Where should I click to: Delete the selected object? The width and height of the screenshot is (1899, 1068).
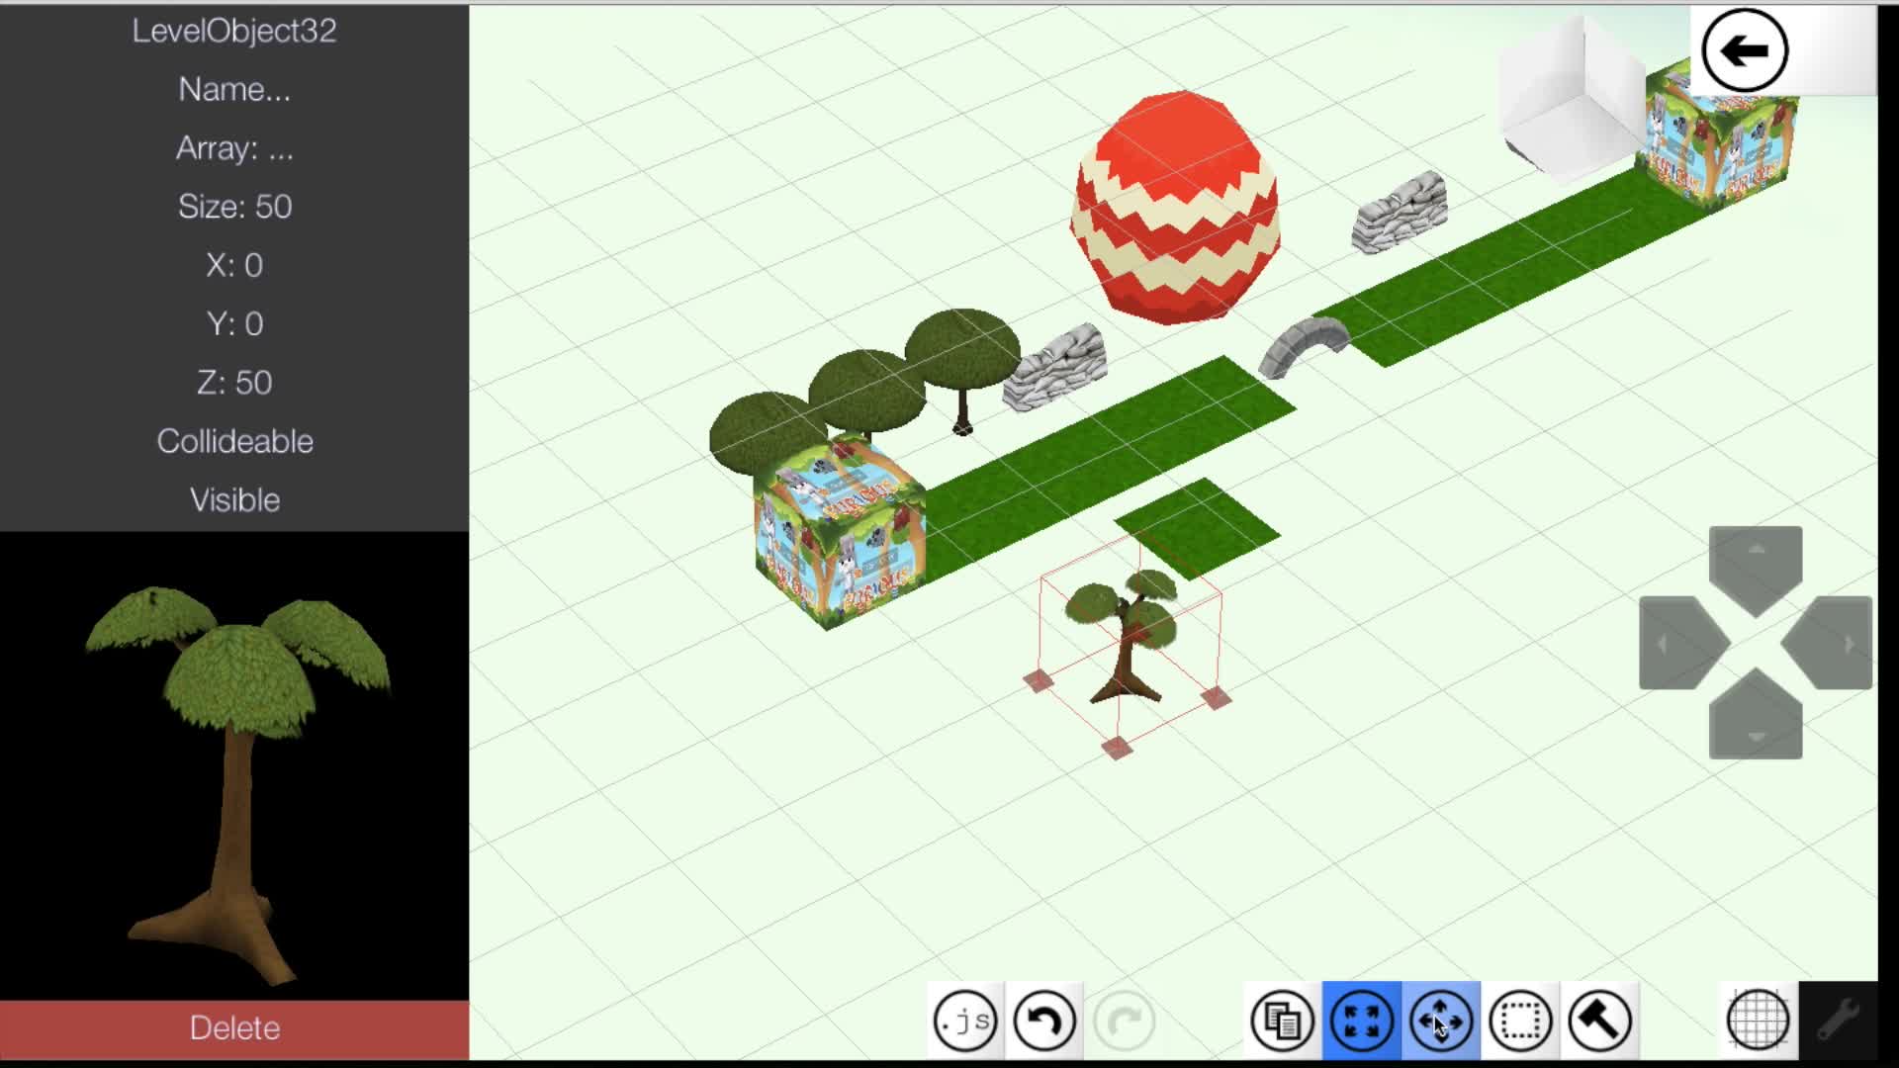(234, 1028)
